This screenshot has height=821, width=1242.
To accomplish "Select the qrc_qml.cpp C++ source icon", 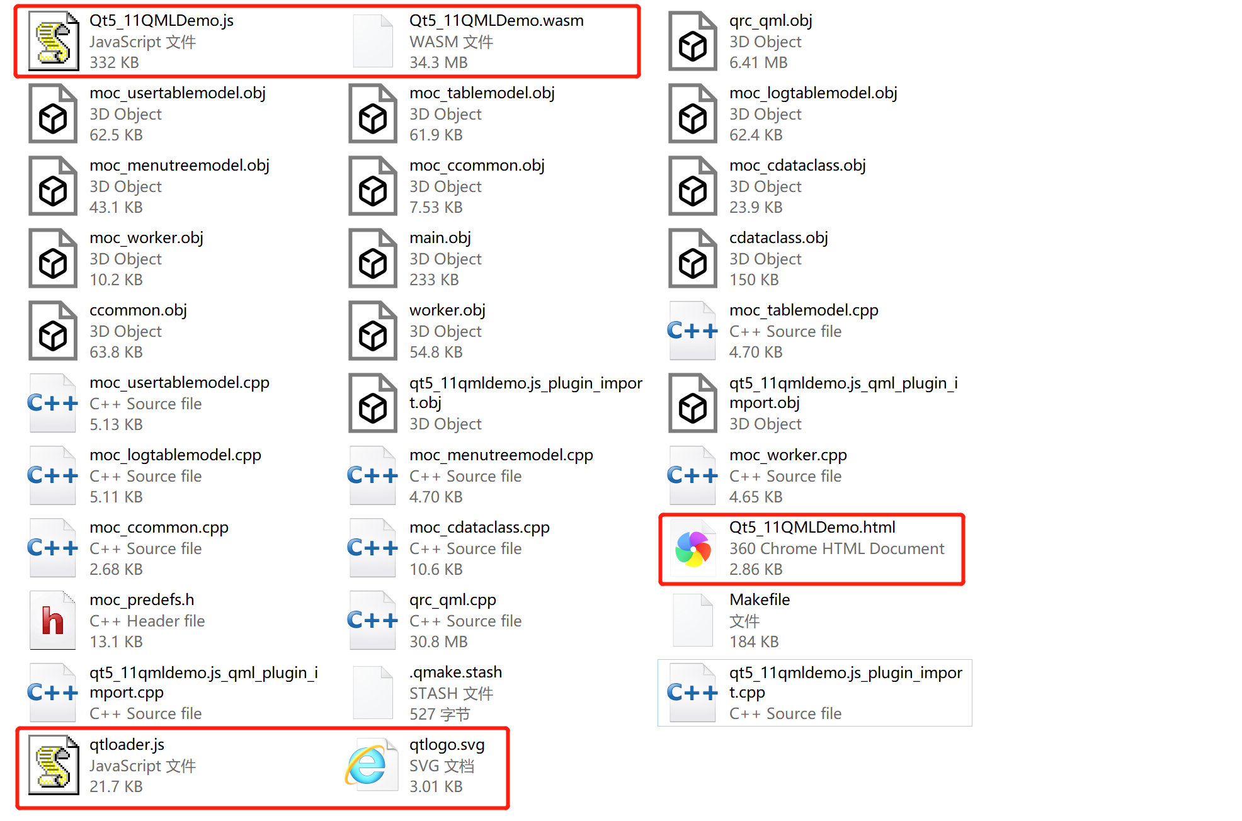I will coord(373,621).
